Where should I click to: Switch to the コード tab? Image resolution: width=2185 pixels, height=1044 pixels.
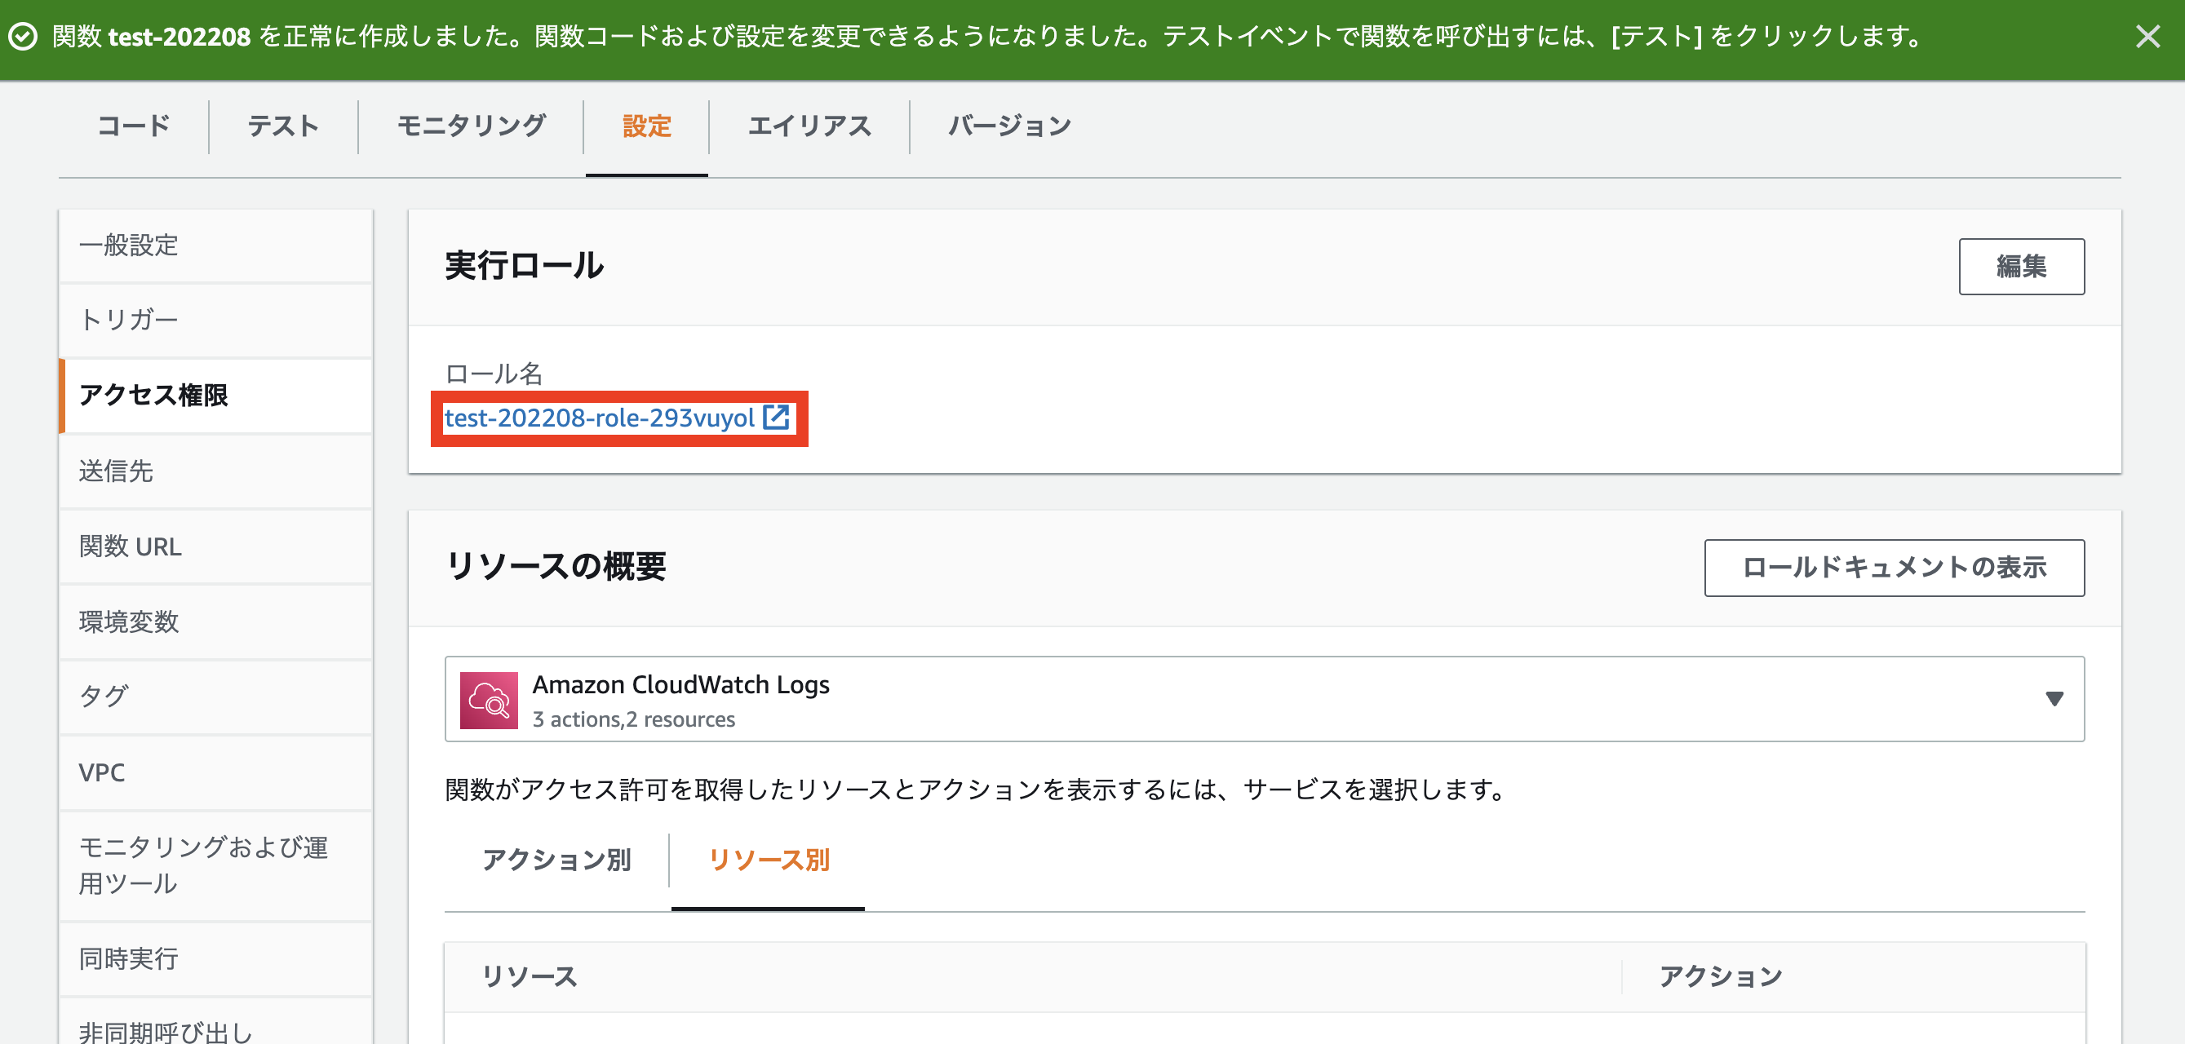point(134,126)
